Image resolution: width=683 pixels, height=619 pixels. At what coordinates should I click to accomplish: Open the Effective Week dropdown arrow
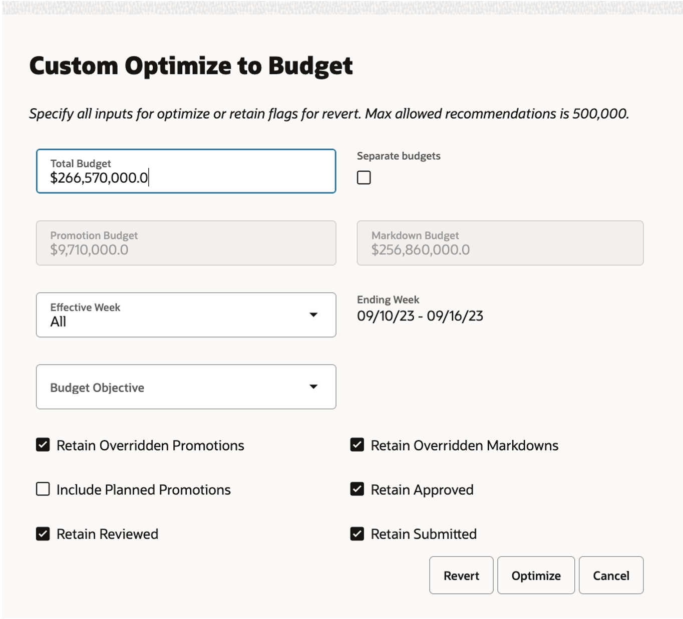tap(313, 315)
